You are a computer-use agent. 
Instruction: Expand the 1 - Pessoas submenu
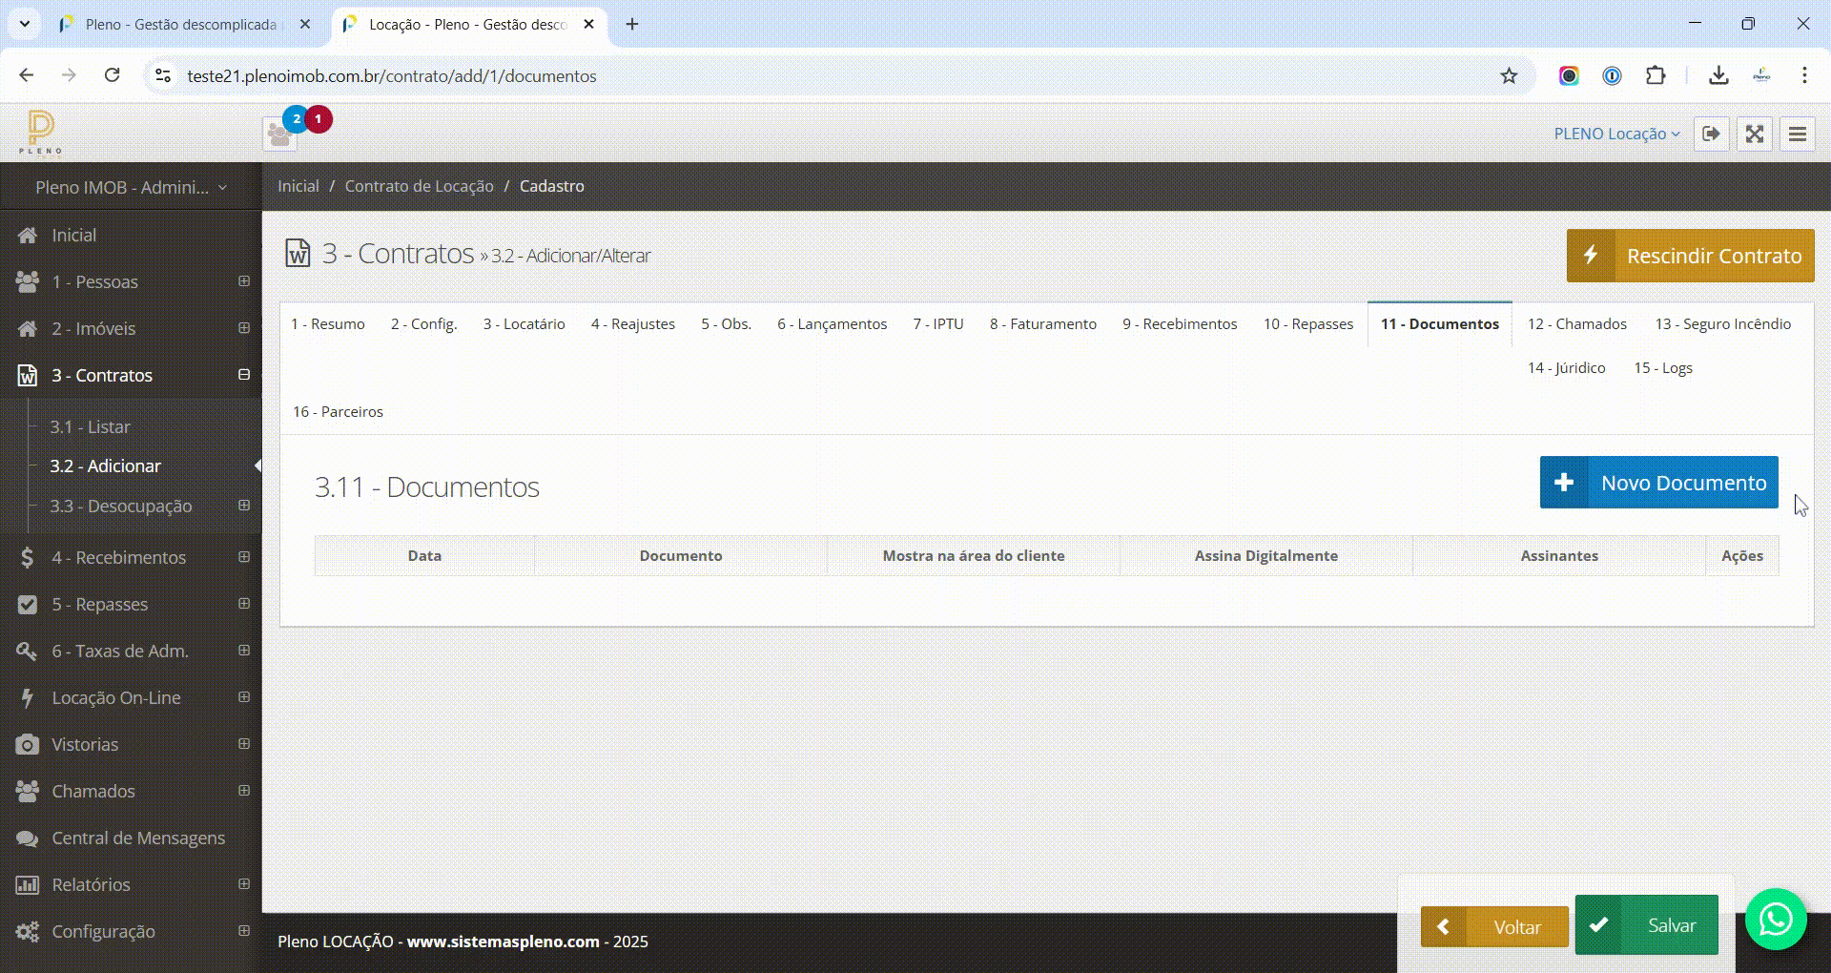pyautogui.click(x=244, y=281)
